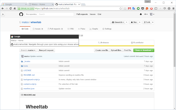Screen dimensions: 176x110
Task: Click the page vertical scrollbar thumb
Action: [175, 40]
